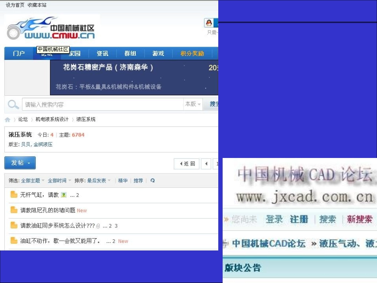Open thread 无杆气缸，请教
The width and height of the screenshot is (377, 283).
[39, 195]
